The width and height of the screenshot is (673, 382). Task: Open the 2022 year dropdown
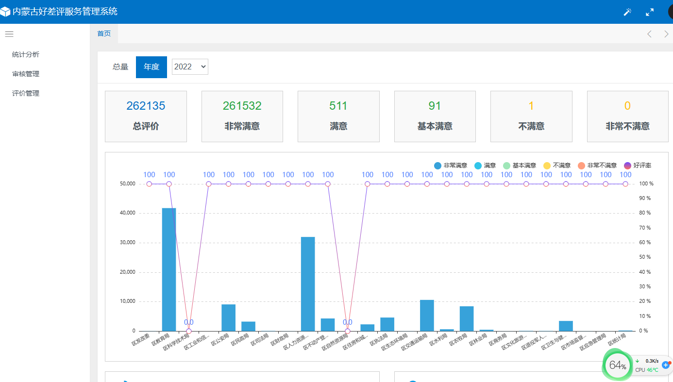(x=190, y=67)
